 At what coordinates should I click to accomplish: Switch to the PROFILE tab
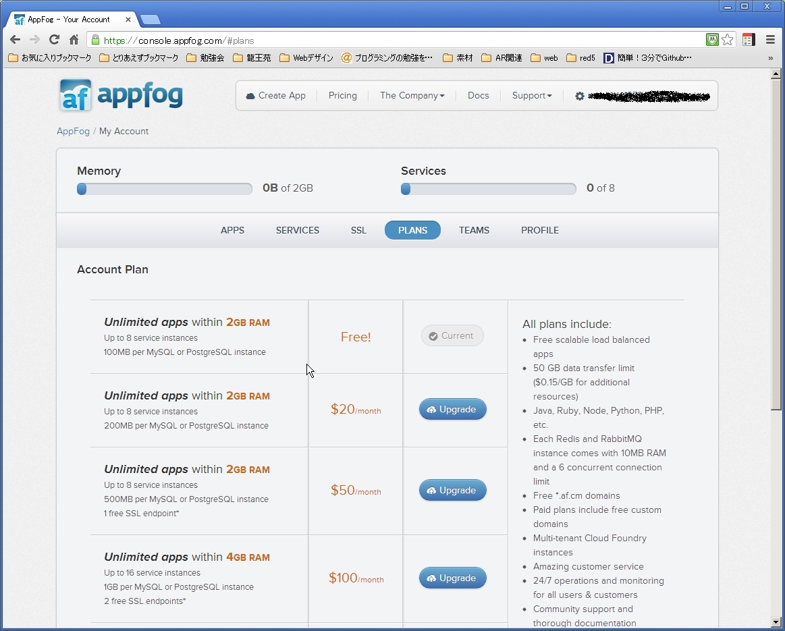click(540, 230)
